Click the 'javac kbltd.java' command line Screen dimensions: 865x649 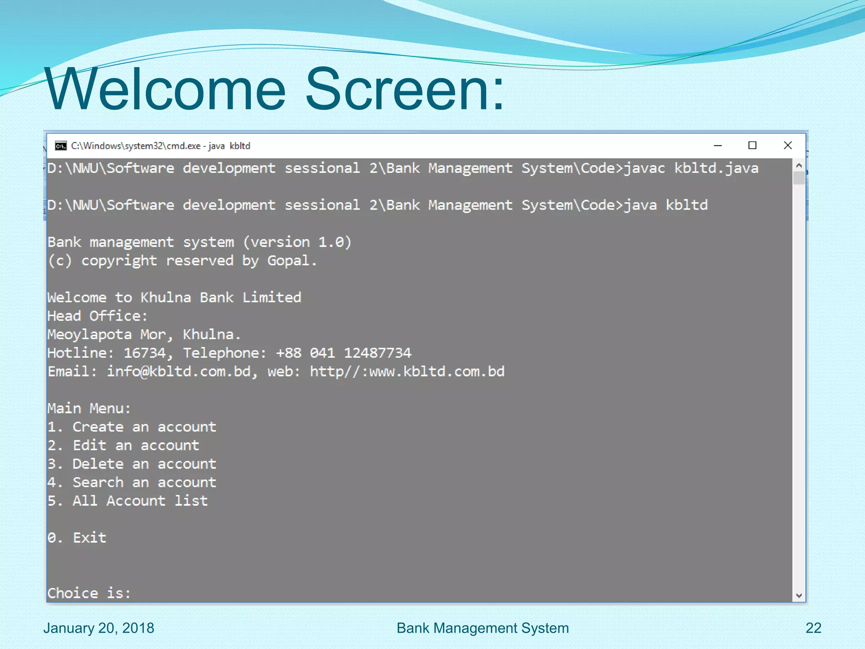pos(403,169)
